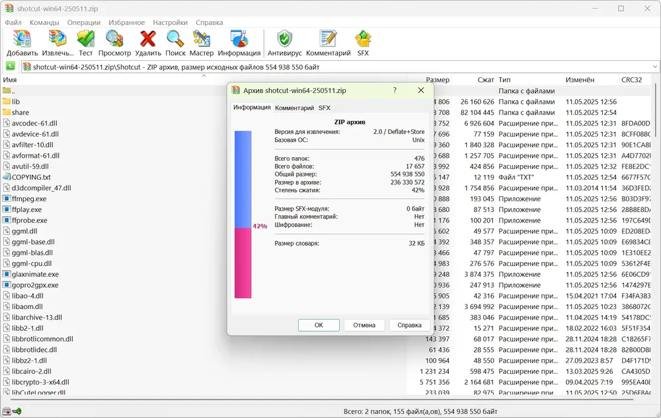The height and width of the screenshot is (418, 661).
Task: Open the Файл menu
Action: pyautogui.click(x=13, y=22)
